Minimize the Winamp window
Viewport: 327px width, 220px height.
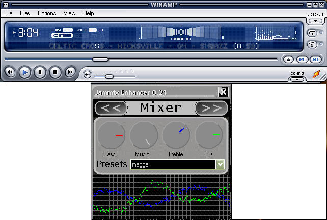coord(310,5)
